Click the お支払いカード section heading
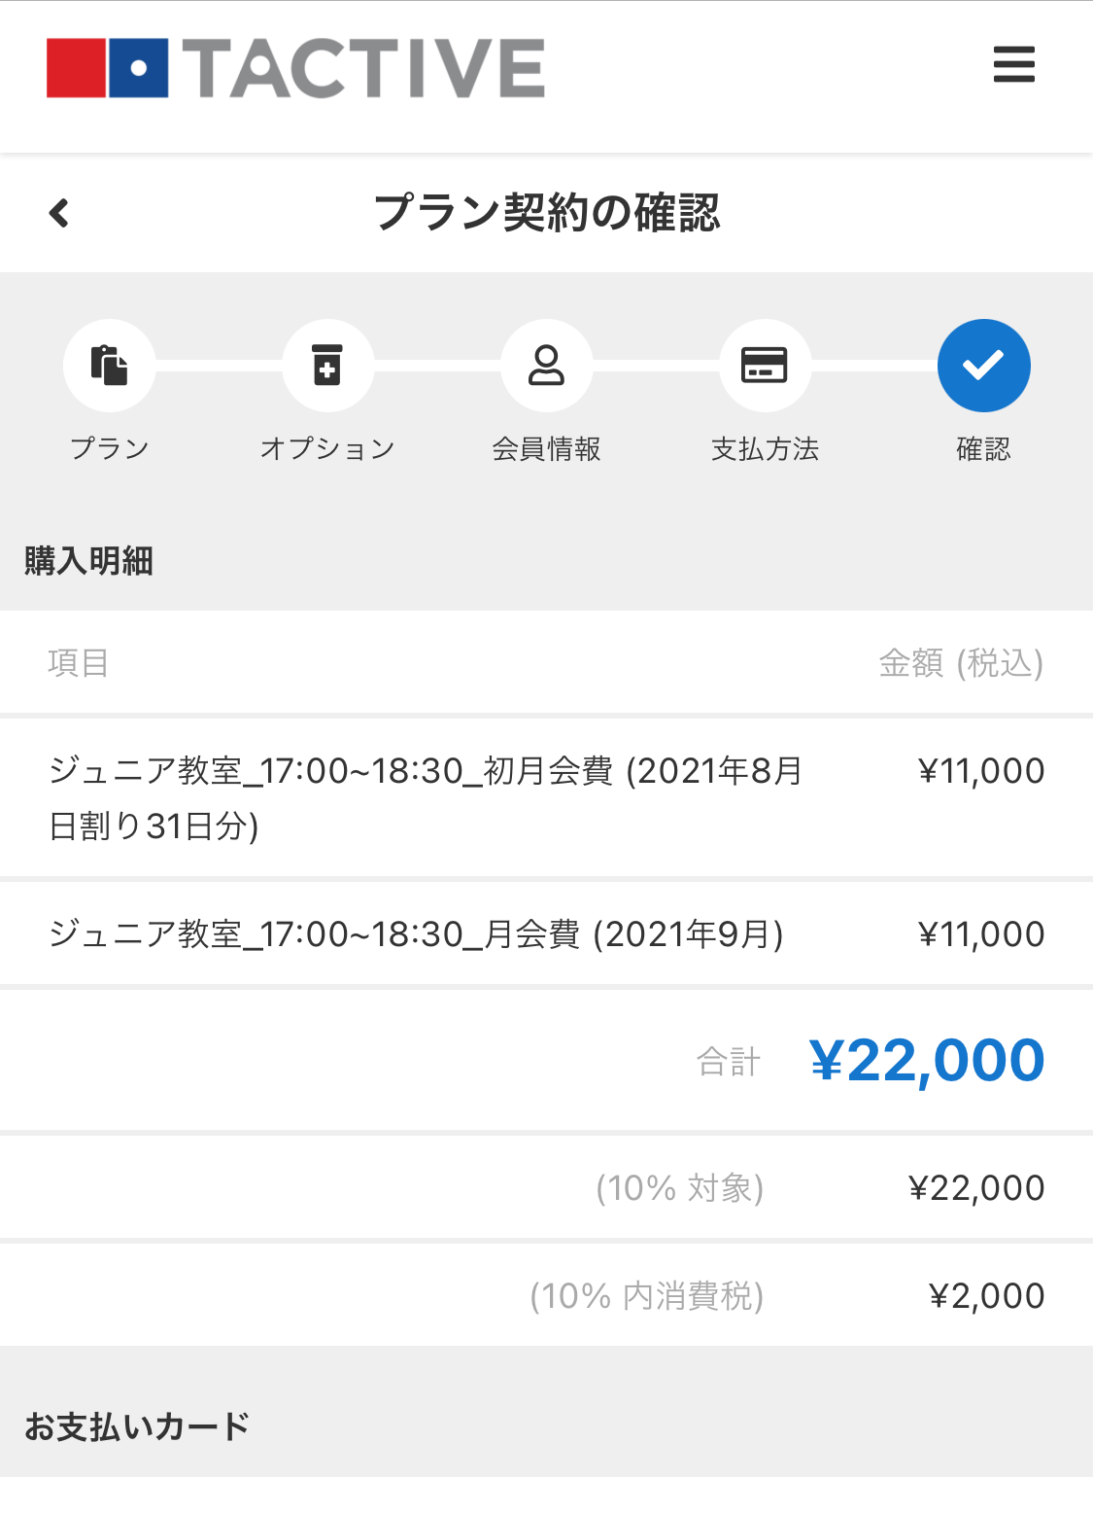 [x=137, y=1426]
